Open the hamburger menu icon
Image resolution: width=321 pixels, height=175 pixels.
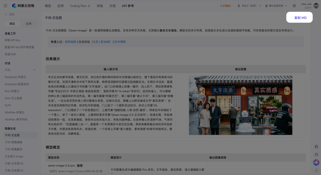(6, 6)
